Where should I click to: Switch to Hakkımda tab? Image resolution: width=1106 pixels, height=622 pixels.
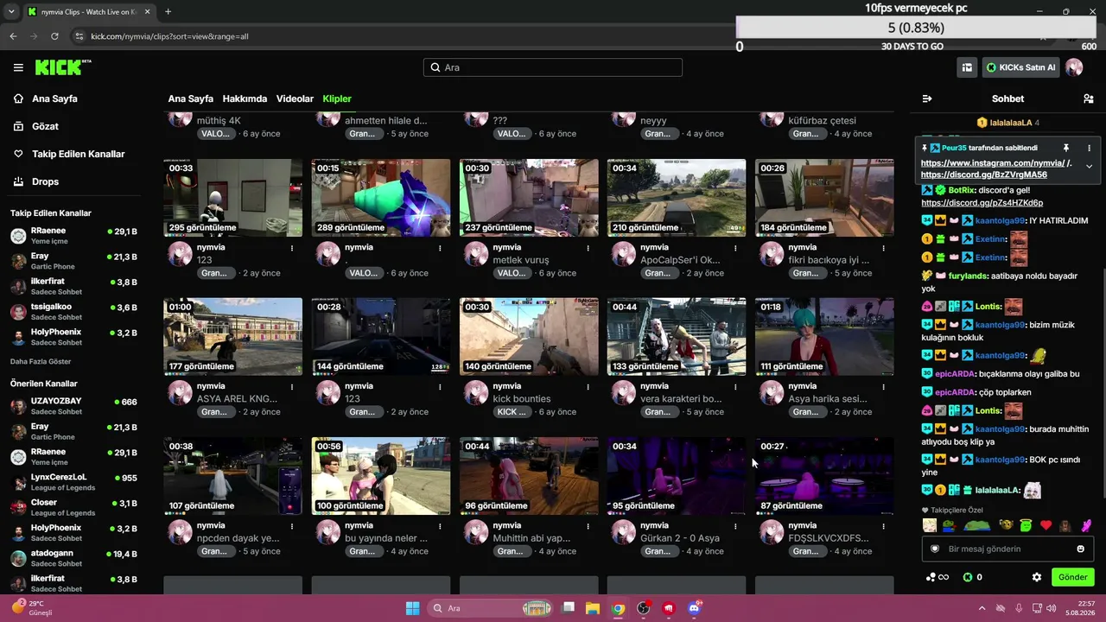245,98
